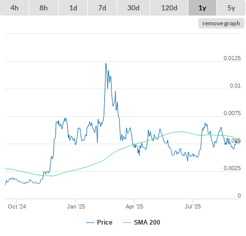Click the green SMA 200 legend swatch
The width and height of the screenshot is (246, 236).
click(x=127, y=223)
